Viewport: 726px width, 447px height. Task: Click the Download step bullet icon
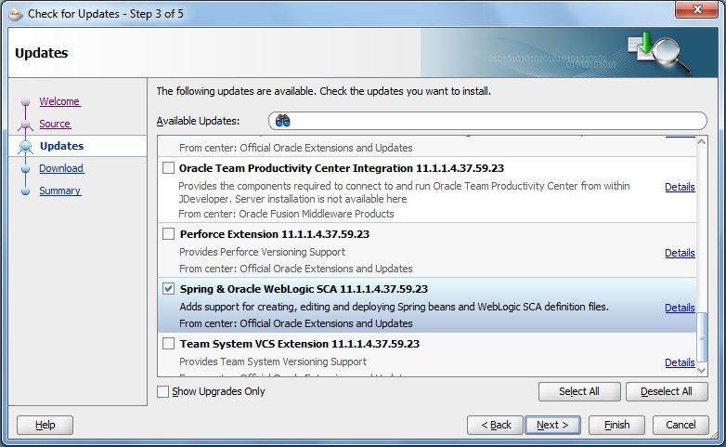pyautogui.click(x=25, y=169)
